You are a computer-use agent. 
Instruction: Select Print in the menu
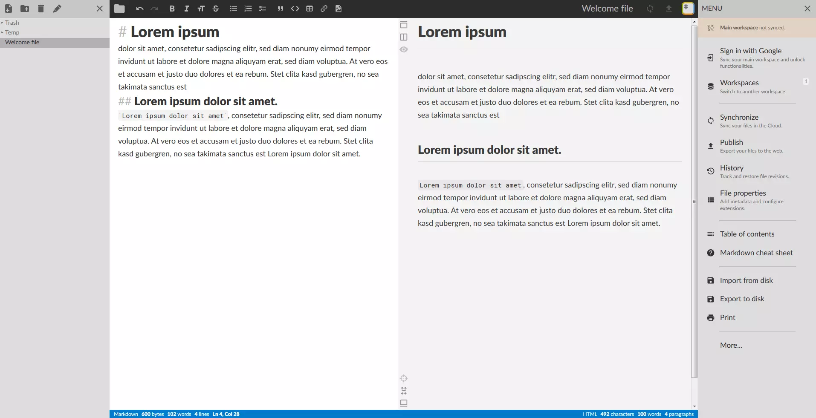click(x=757, y=317)
